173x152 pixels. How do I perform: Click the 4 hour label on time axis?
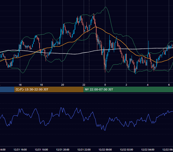pyautogui.click(x=148, y=85)
